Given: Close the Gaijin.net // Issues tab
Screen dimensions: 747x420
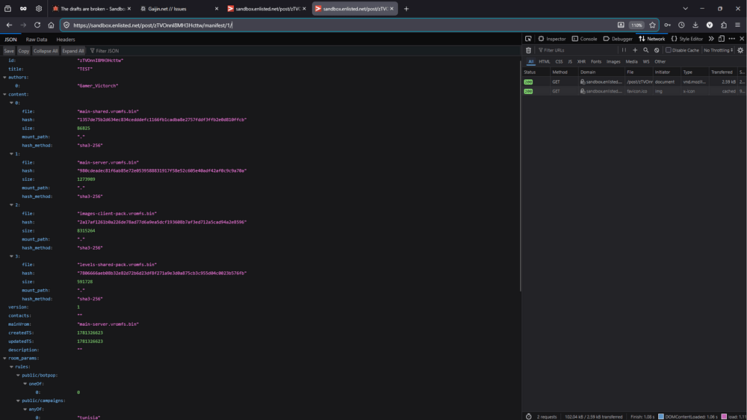Looking at the screenshot, I should coord(217,8).
